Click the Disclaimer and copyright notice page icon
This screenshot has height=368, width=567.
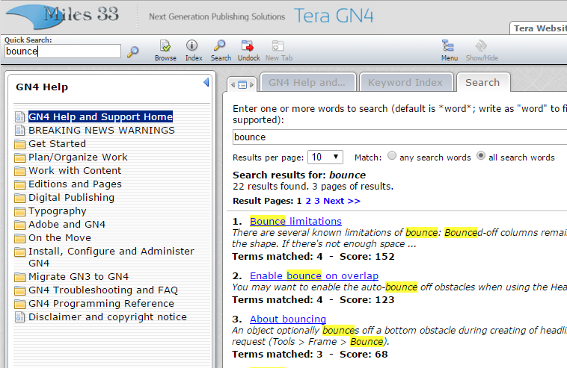point(20,317)
